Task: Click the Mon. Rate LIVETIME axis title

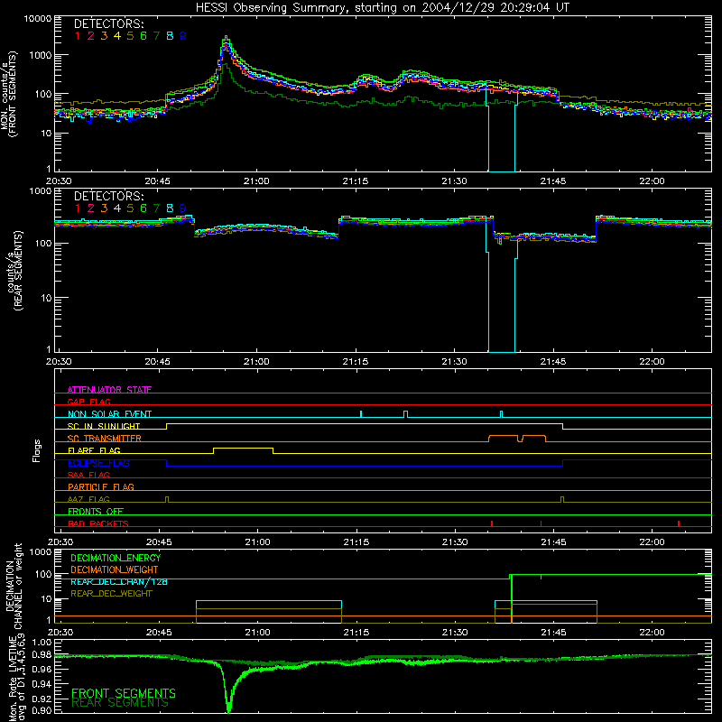Action: [x=16, y=678]
